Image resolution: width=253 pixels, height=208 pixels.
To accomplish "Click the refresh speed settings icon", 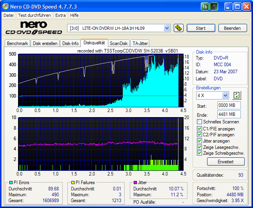I will (237, 95).
